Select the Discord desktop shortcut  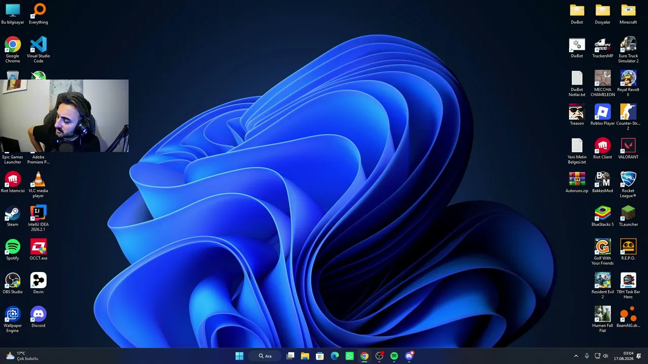pos(38,317)
